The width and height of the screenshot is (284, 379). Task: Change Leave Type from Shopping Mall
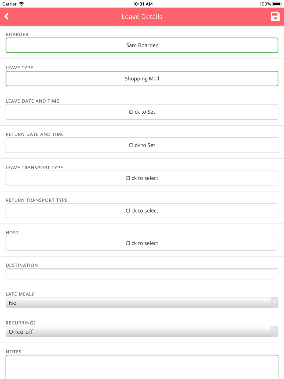click(142, 78)
